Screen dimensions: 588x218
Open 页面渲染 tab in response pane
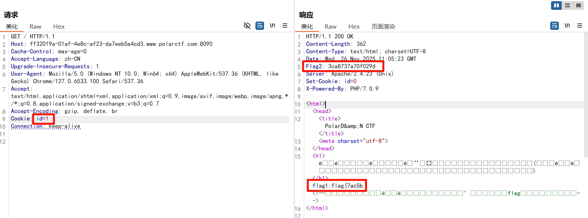coord(383,27)
